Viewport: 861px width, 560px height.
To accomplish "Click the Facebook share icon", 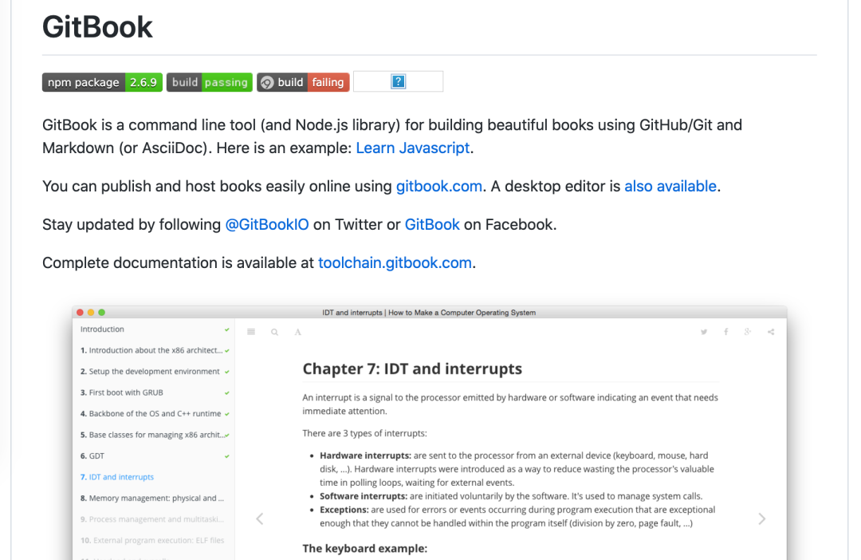I will click(x=726, y=331).
